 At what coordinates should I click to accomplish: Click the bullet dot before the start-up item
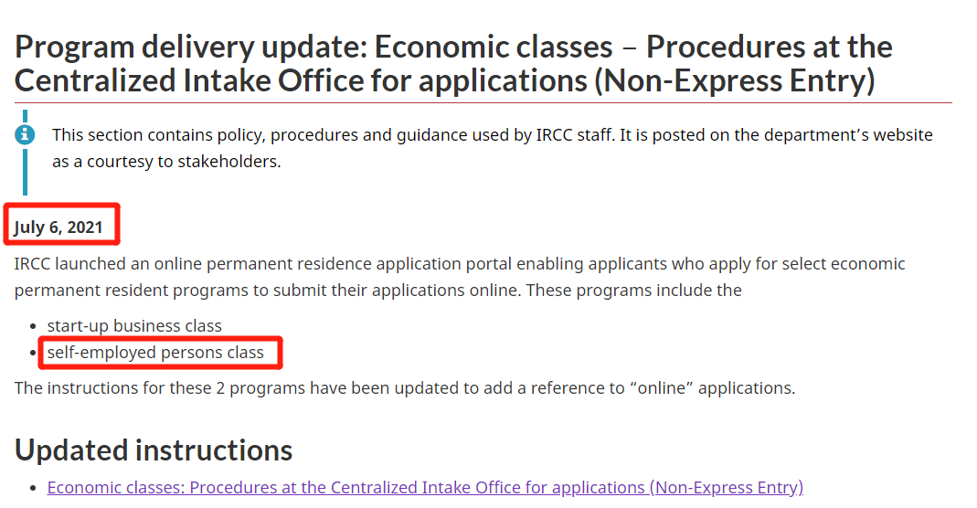point(34,326)
